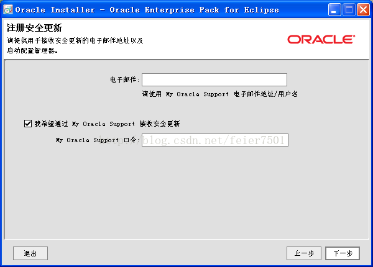Click the 电子邮件: label
Image resolution: width=373 pixels, height=267 pixels.
124,79
